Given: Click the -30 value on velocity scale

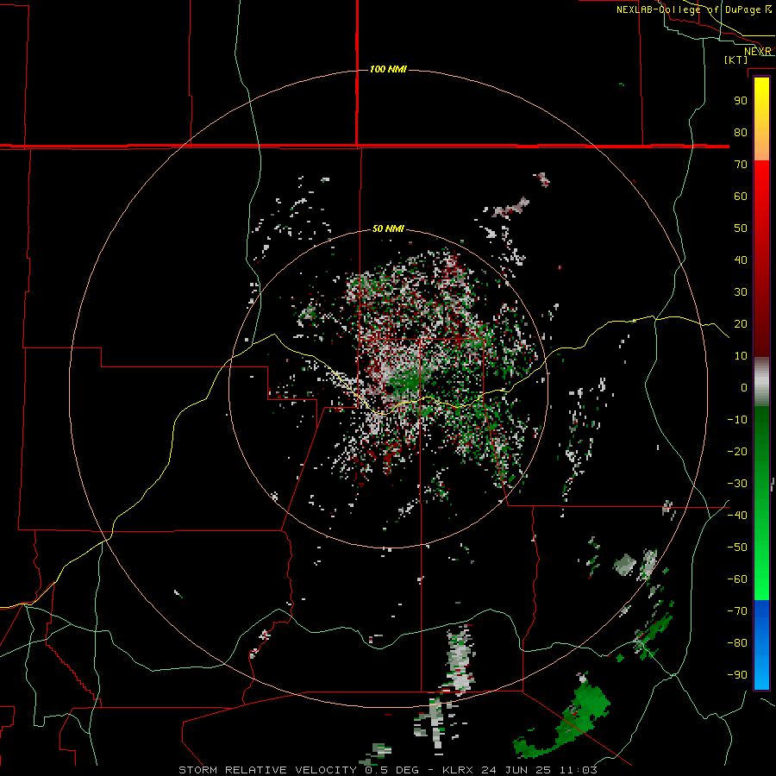Looking at the screenshot, I should pyautogui.click(x=737, y=484).
